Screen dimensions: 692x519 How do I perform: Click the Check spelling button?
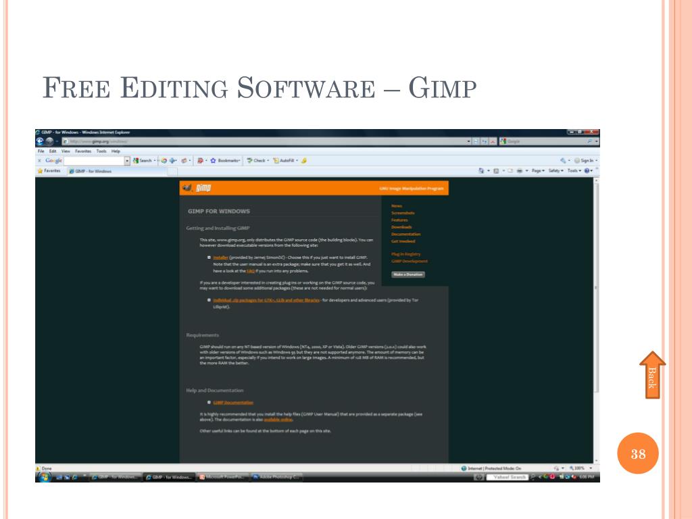coord(257,161)
